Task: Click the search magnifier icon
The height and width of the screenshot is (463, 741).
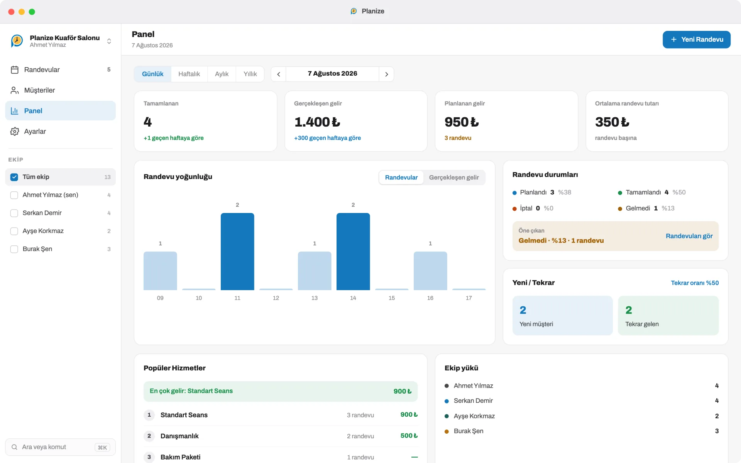Action: coord(14,447)
